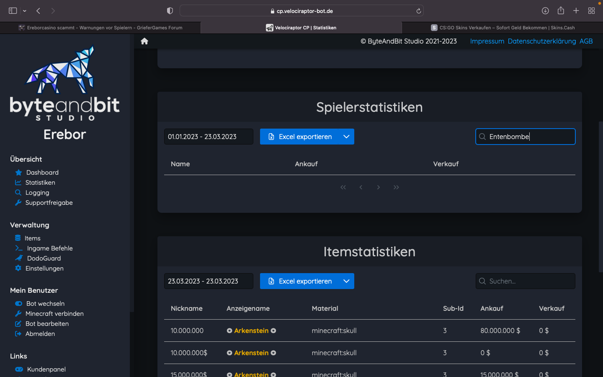Image resolution: width=603 pixels, height=377 pixels.
Task: Switch to the Ereborcasino scammt forum tab
Action: (x=100, y=28)
